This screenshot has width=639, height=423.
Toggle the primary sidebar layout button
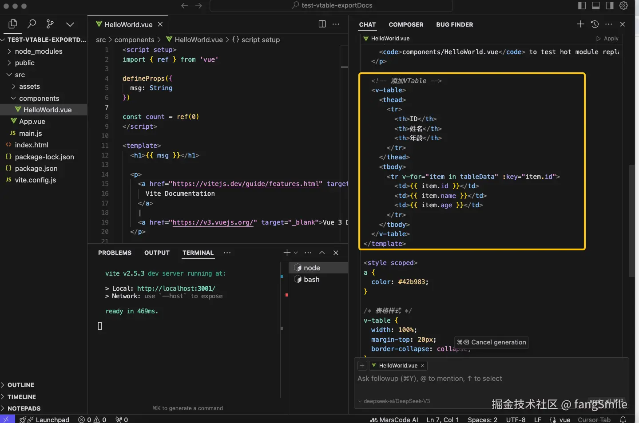[582, 5]
